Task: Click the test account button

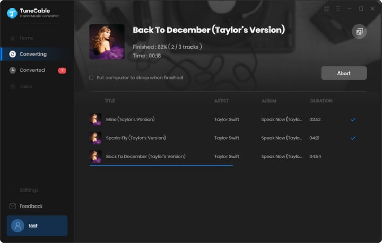Action: tap(37, 226)
